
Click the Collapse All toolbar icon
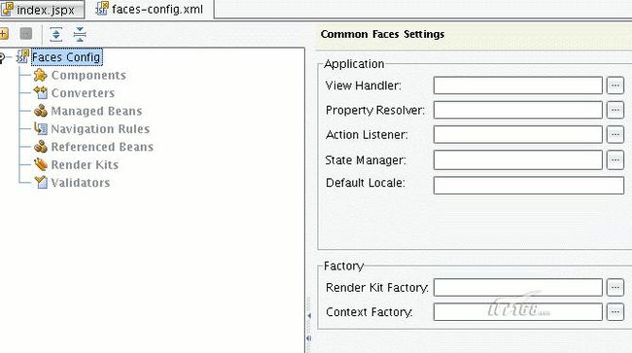(x=80, y=34)
